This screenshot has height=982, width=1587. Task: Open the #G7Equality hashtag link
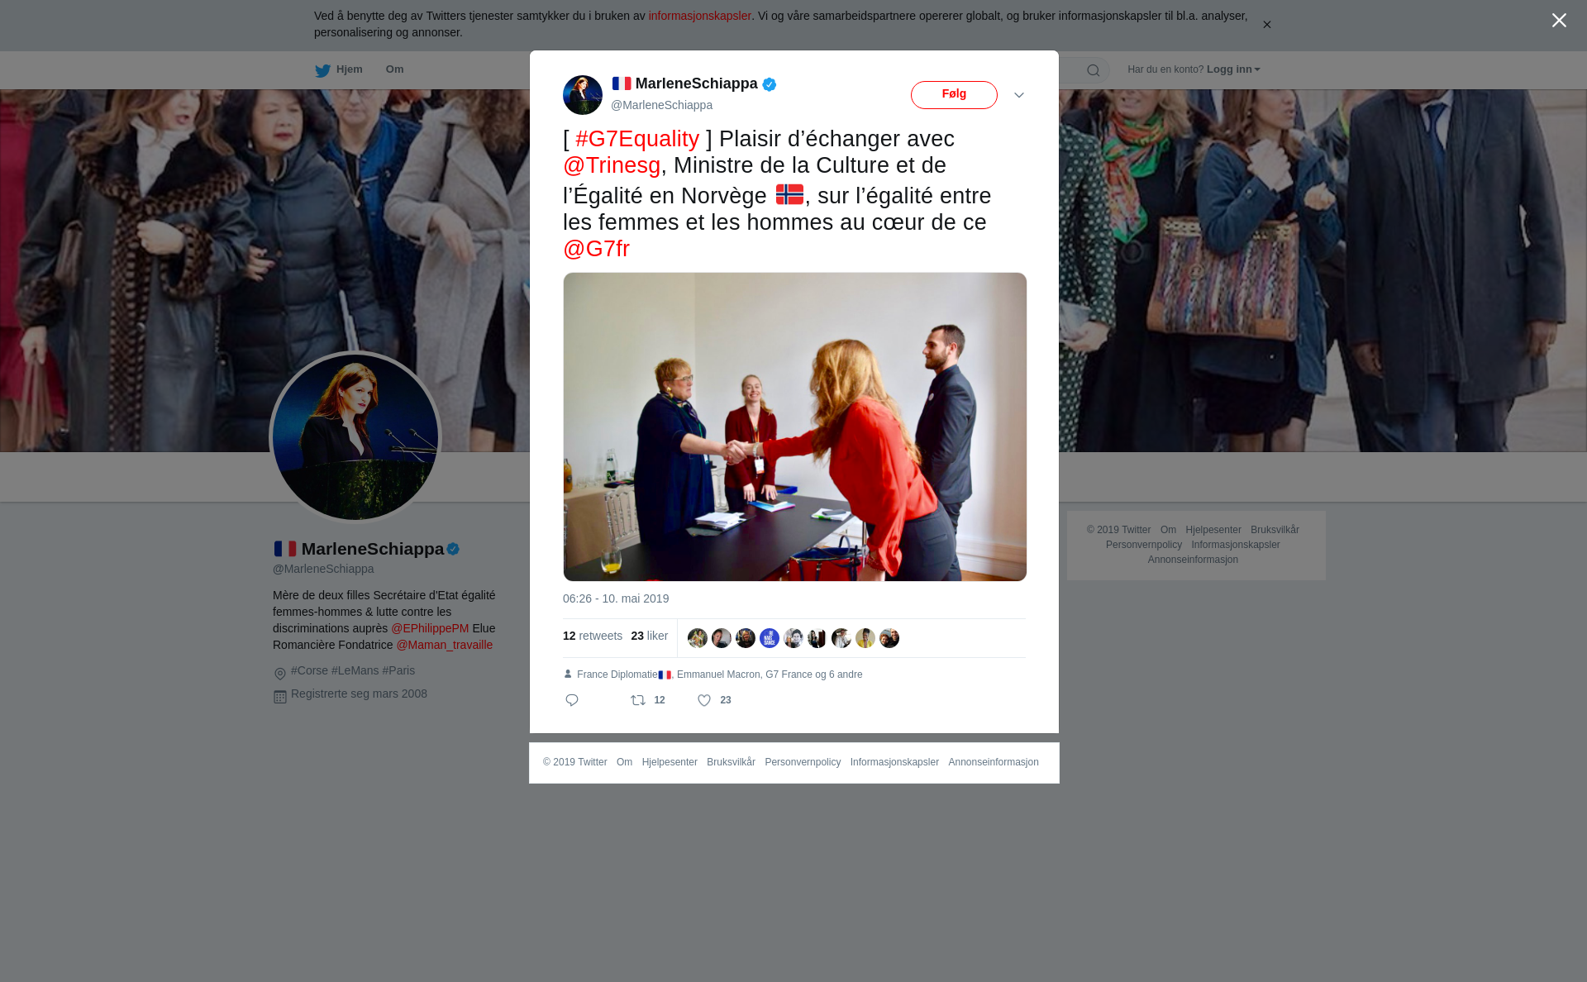(x=637, y=139)
